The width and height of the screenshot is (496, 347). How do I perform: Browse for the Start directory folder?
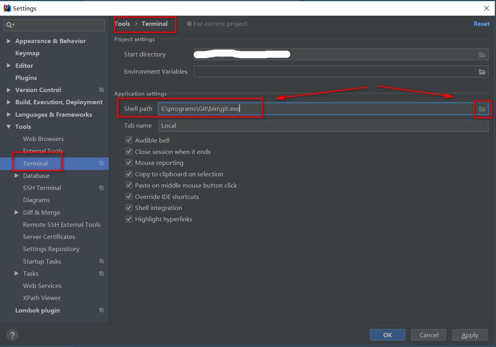pyautogui.click(x=482, y=54)
